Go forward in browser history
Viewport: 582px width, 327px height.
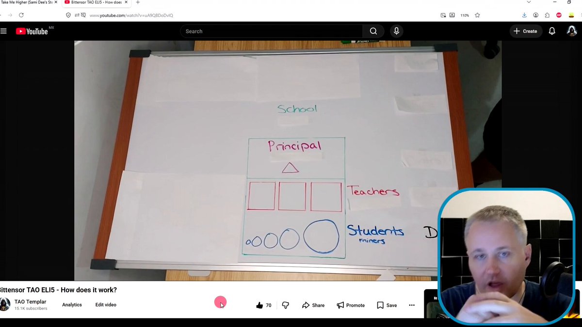click(x=10, y=15)
